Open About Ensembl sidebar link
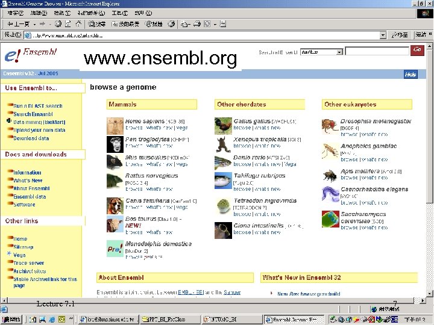This screenshot has height=325, width=434. (31, 188)
